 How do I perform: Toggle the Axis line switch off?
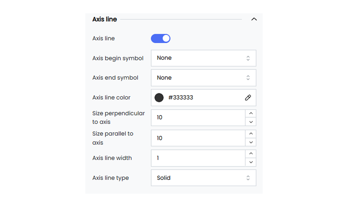point(161,38)
